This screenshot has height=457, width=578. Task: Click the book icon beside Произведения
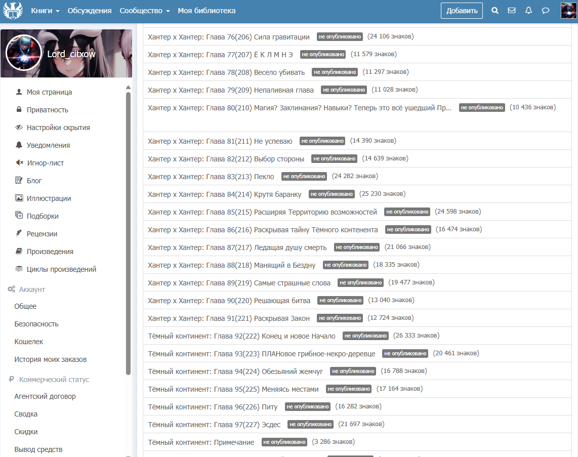point(19,251)
